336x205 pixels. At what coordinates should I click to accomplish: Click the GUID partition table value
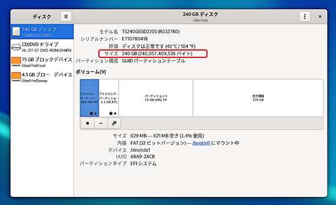point(154,61)
